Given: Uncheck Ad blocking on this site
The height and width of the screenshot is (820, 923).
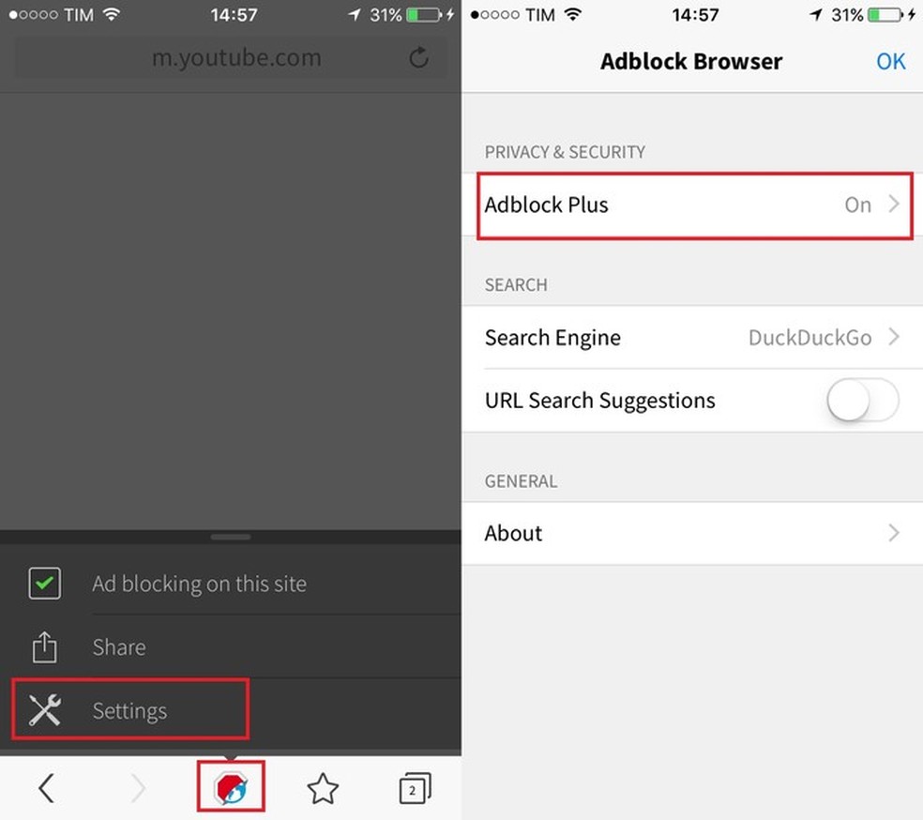Looking at the screenshot, I should coord(45,584).
